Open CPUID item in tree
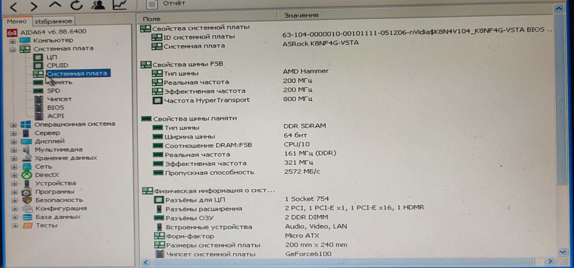Screen dimensions: 574x268 click(57, 65)
